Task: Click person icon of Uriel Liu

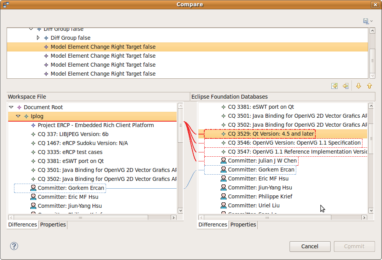Action: pos(223,206)
